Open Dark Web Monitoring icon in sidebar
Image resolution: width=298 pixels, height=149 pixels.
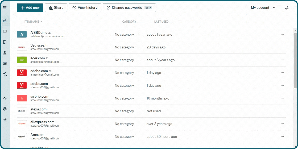(5, 109)
